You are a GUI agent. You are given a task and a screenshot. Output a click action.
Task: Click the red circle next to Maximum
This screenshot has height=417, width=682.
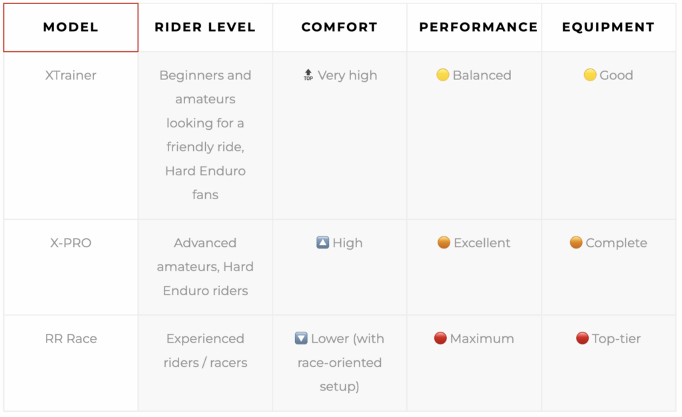coord(440,338)
